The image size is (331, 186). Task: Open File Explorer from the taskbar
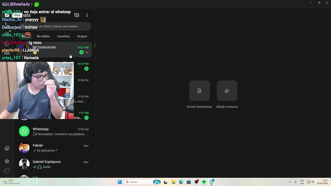point(174,182)
